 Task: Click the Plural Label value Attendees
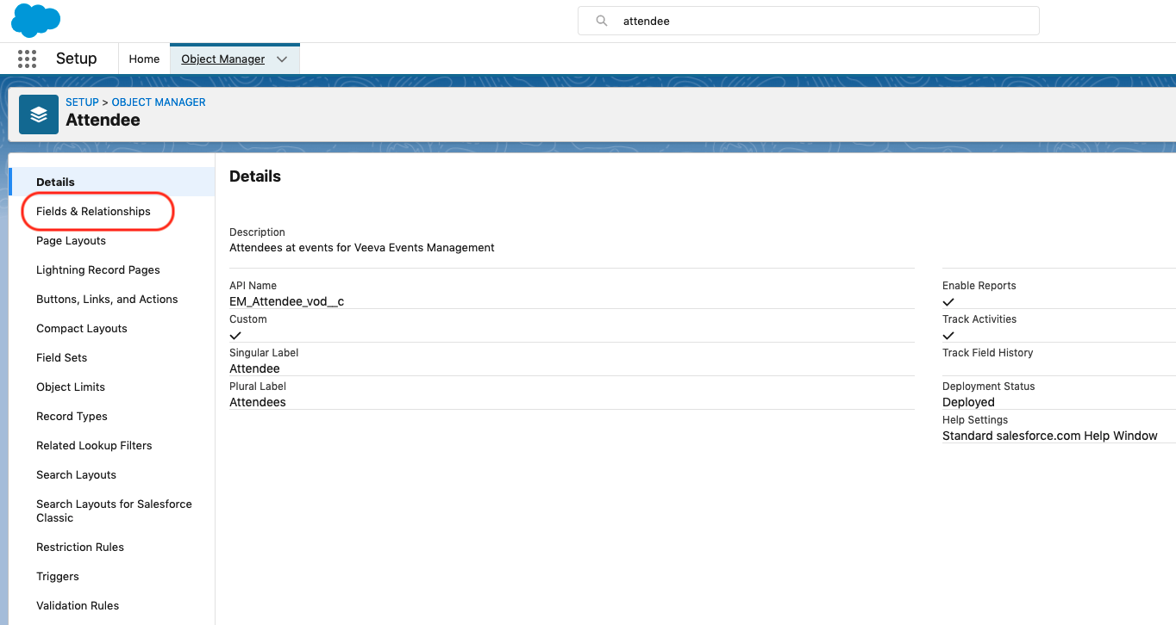[258, 402]
